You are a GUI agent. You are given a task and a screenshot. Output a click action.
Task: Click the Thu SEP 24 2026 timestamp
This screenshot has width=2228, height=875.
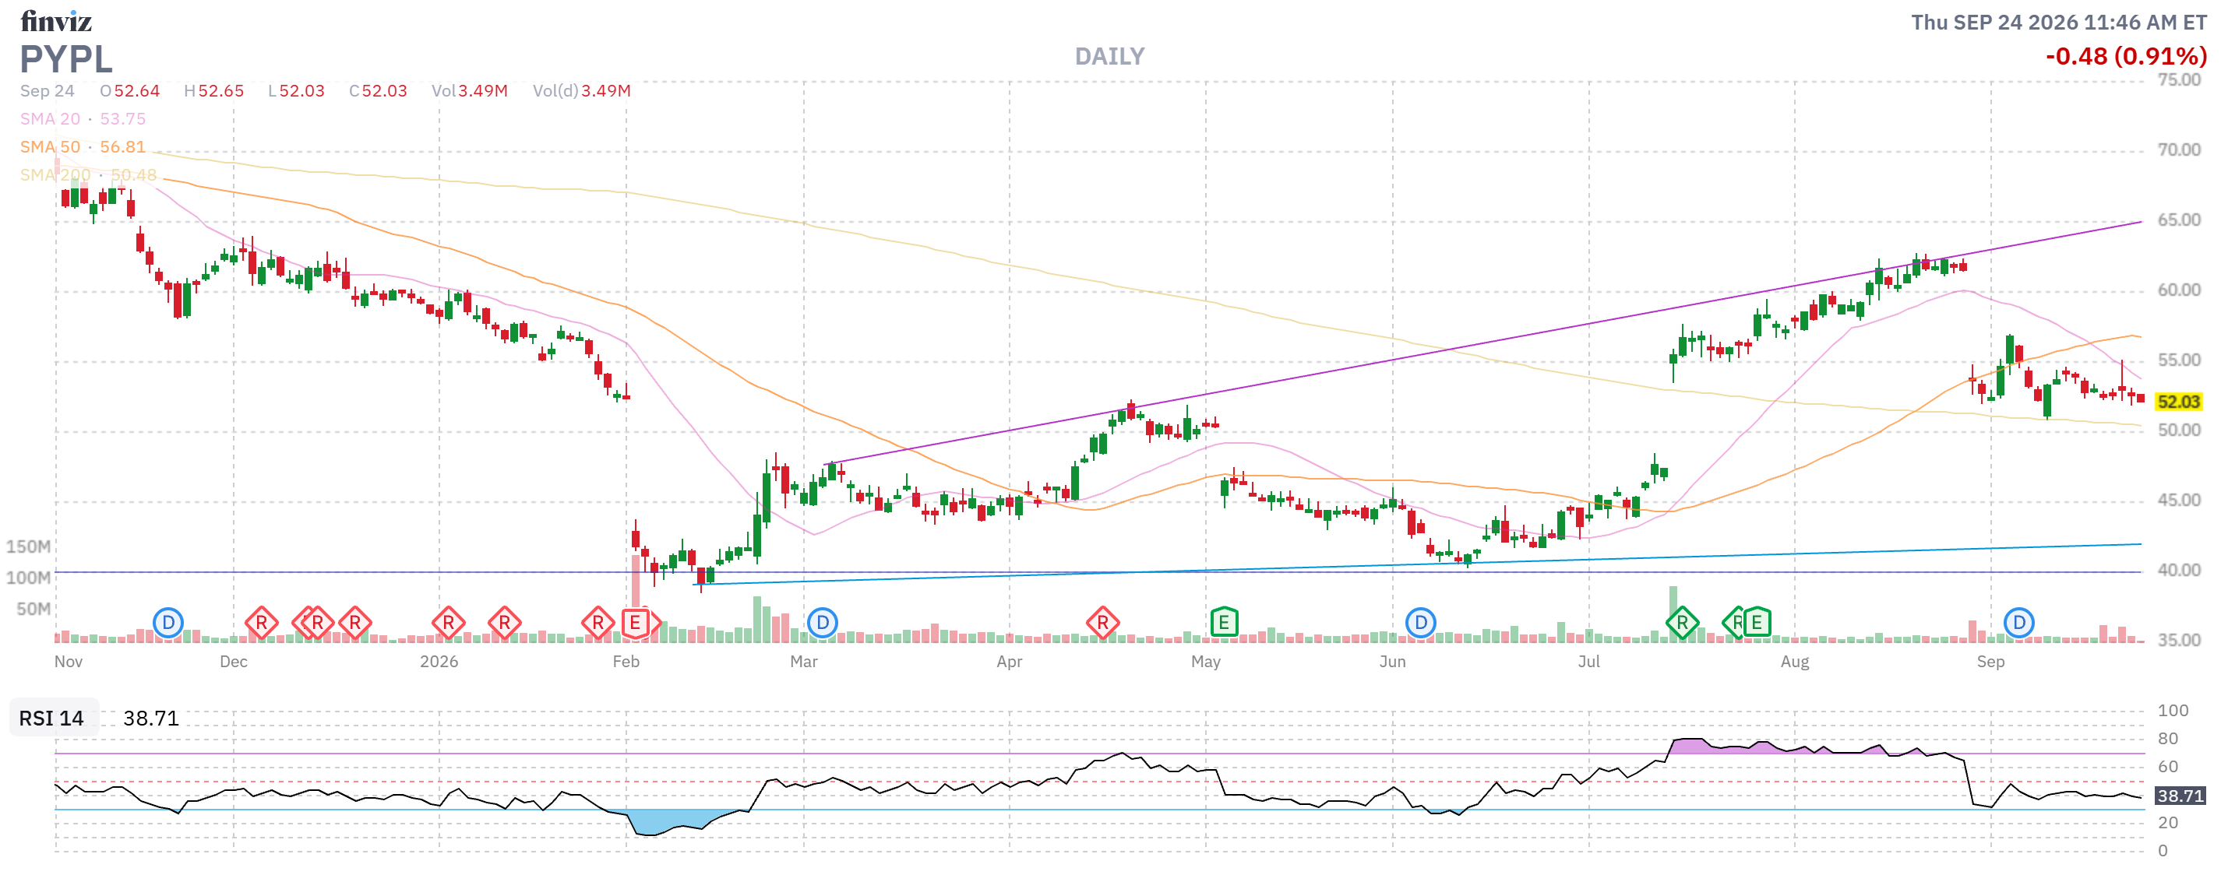pos(2058,23)
